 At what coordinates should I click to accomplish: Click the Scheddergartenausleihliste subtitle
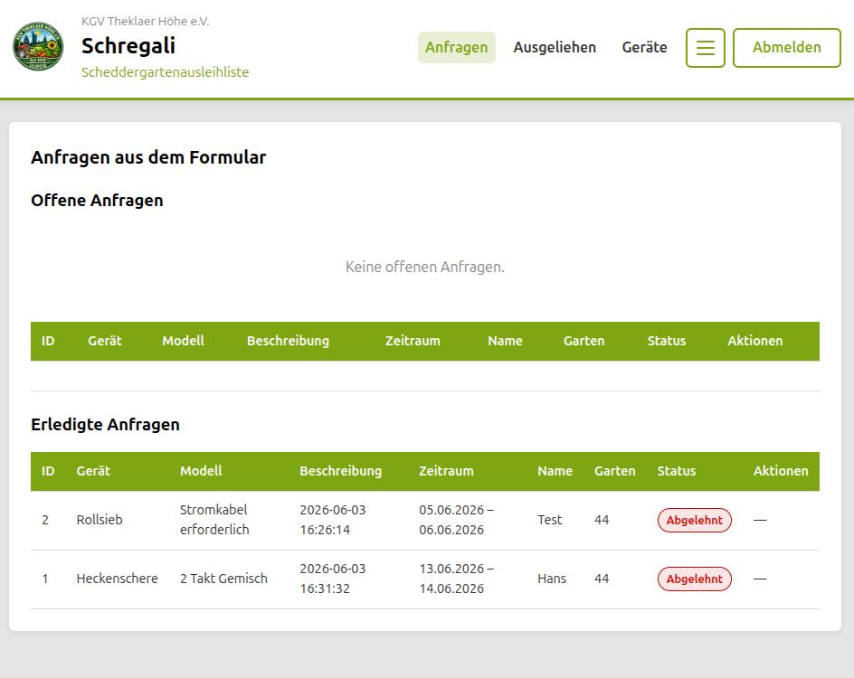coord(165,71)
